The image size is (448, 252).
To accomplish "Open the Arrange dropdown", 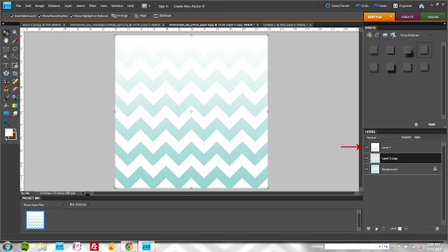I will [120, 15].
